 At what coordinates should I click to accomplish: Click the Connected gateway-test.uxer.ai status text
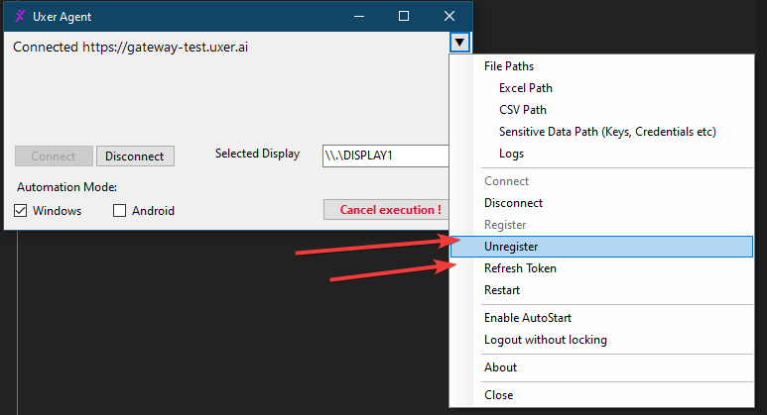coord(131,47)
